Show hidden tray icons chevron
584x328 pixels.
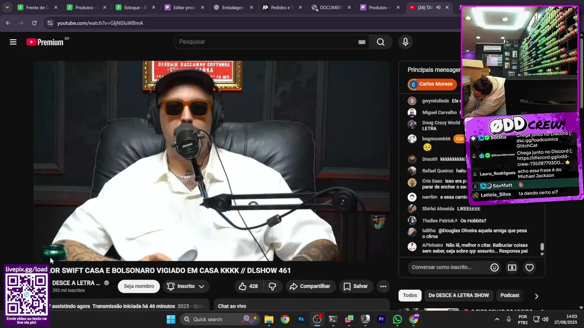(497, 319)
